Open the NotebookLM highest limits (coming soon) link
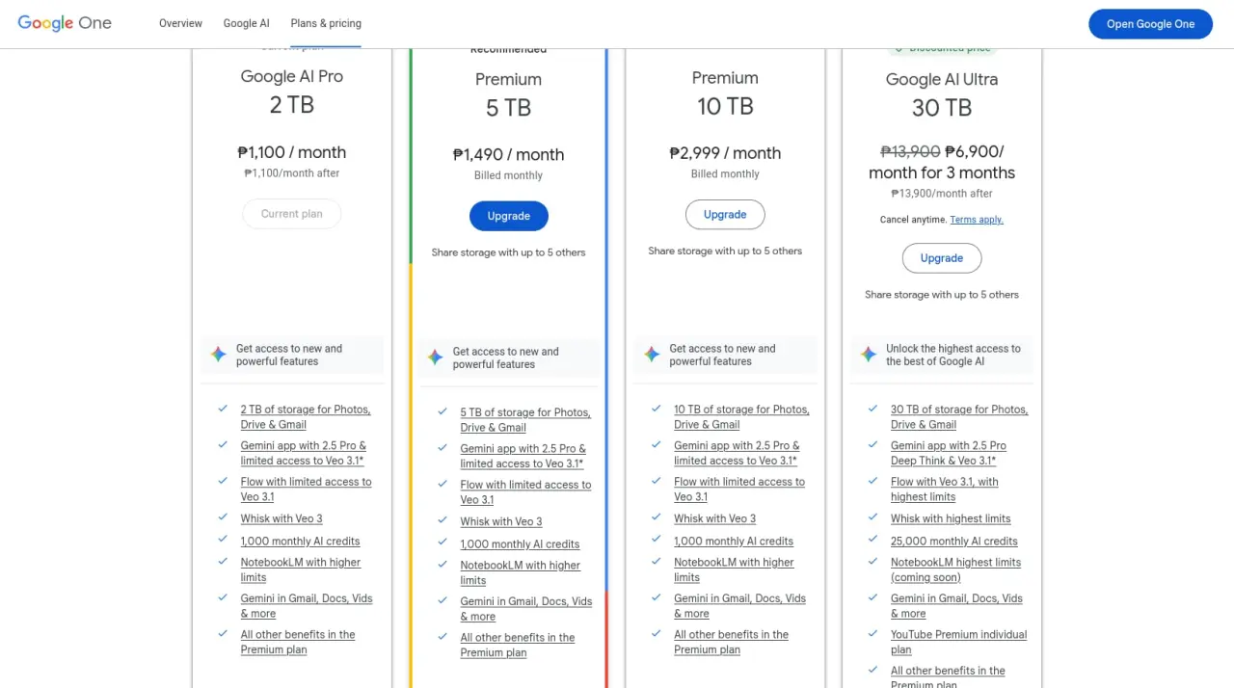The width and height of the screenshot is (1234, 688). pos(955,569)
